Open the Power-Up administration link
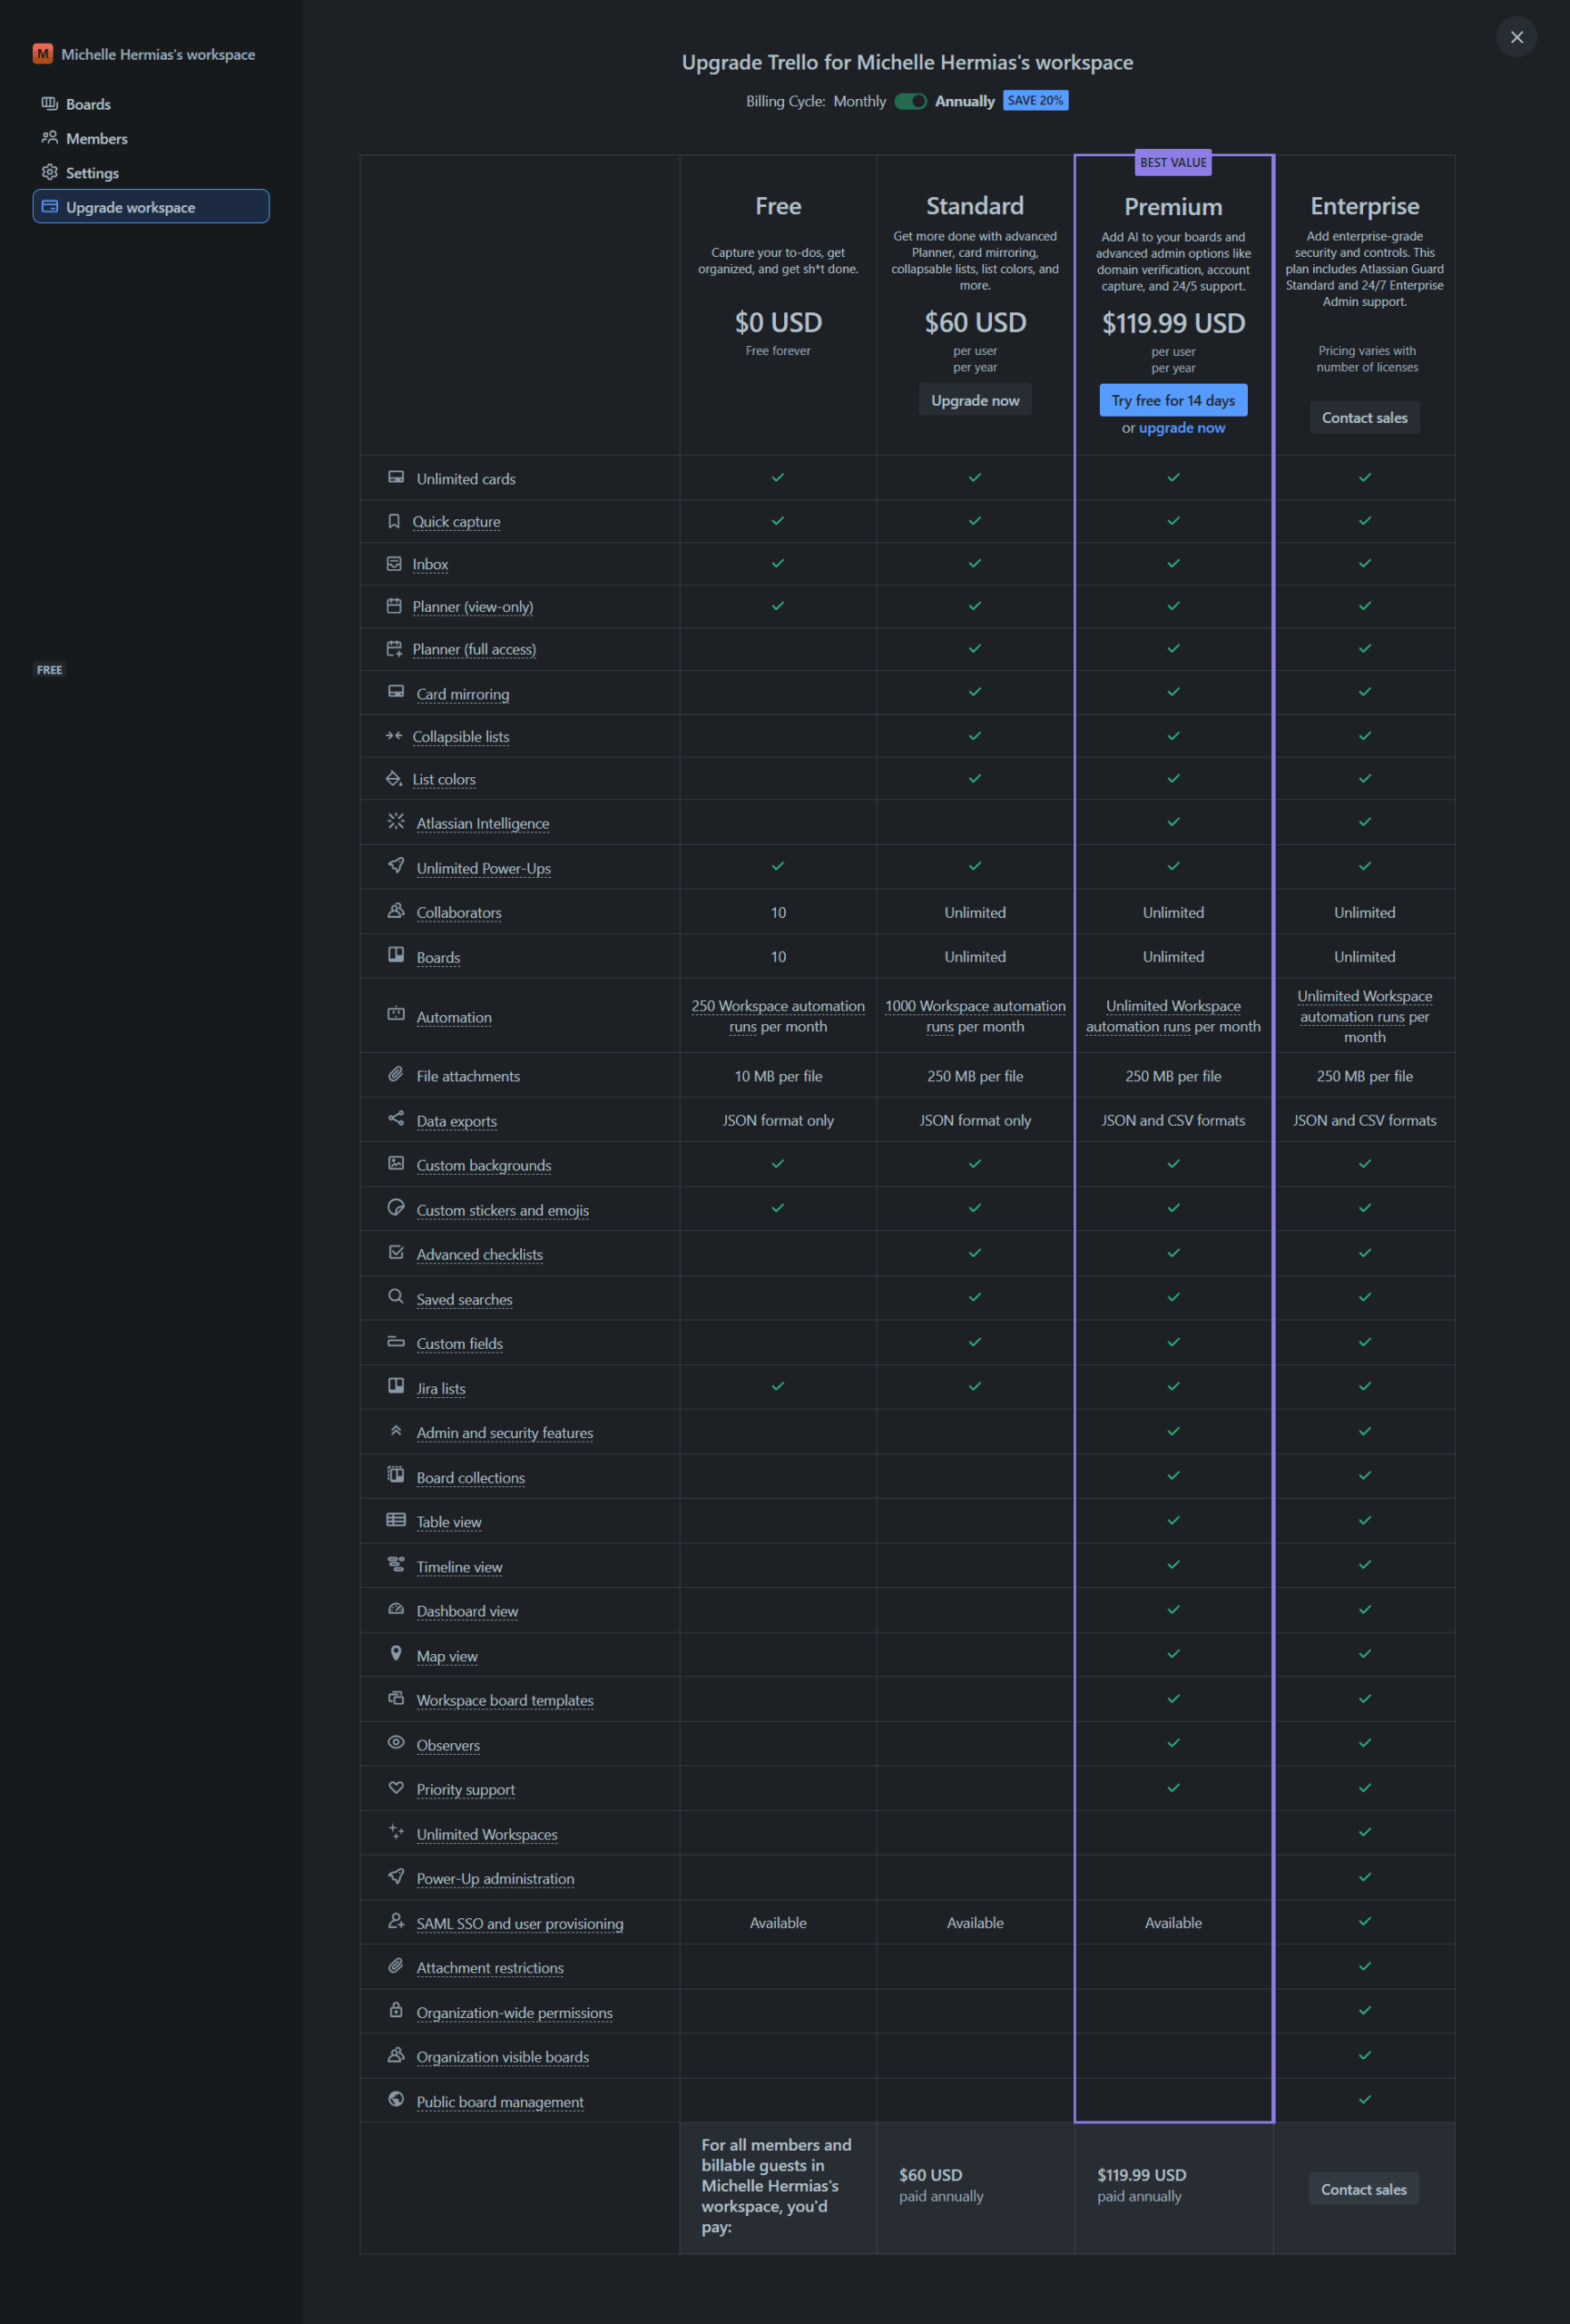1570x2324 pixels. [495, 1878]
